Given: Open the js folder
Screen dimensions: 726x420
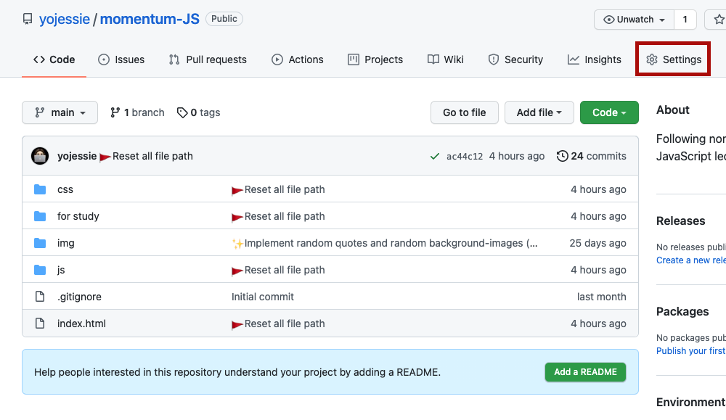Looking at the screenshot, I should 61,270.
